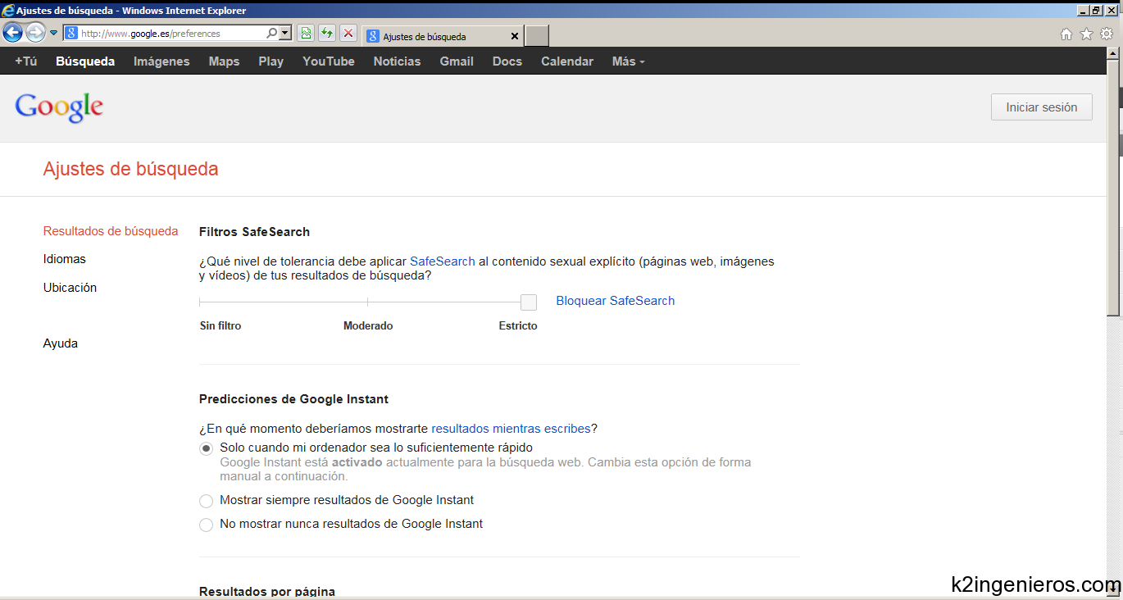Image resolution: width=1123 pixels, height=600 pixels.
Task: Open a new blank tab
Action: tap(536, 36)
